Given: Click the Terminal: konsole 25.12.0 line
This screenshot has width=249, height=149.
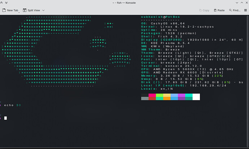Looking at the screenshot, I should click(x=171, y=66).
